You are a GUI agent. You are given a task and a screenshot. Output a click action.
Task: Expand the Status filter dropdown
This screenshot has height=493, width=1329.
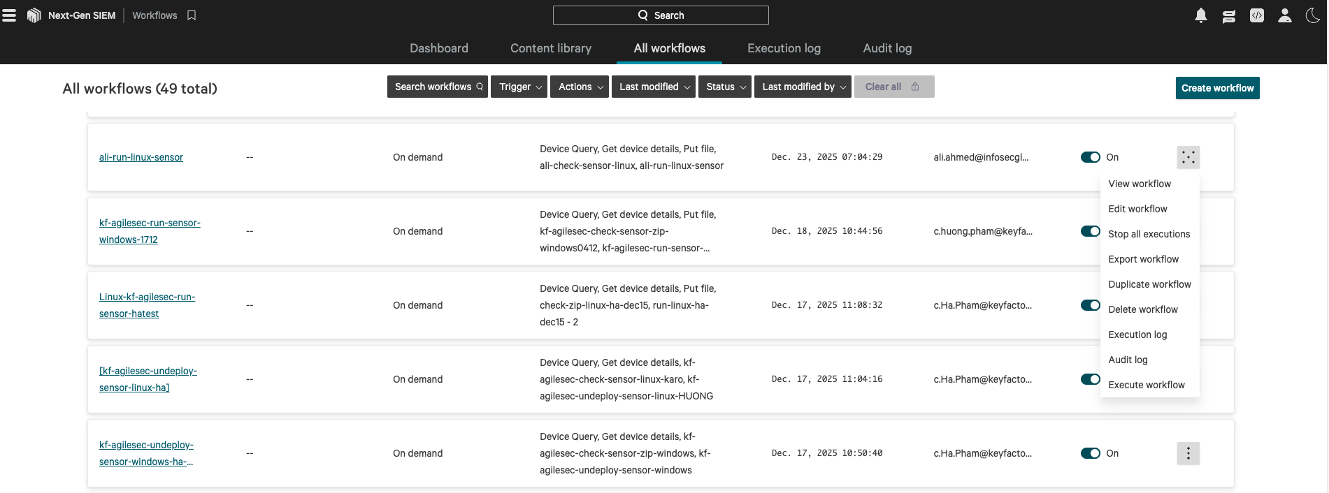coord(725,87)
